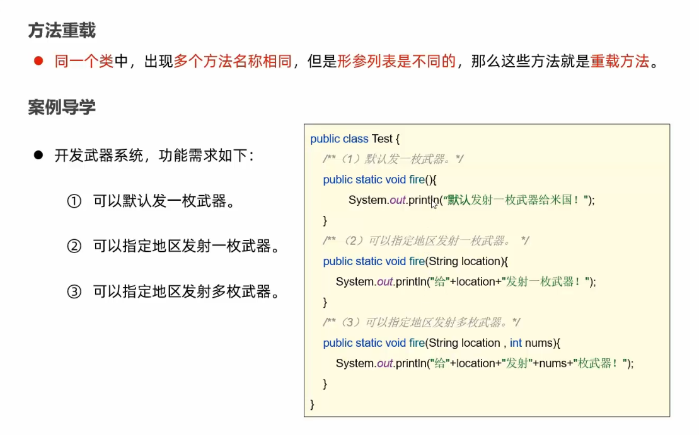Viewport: 699px width, 435px height.
Task: Click the 方法重载 heading
Action: (x=62, y=30)
